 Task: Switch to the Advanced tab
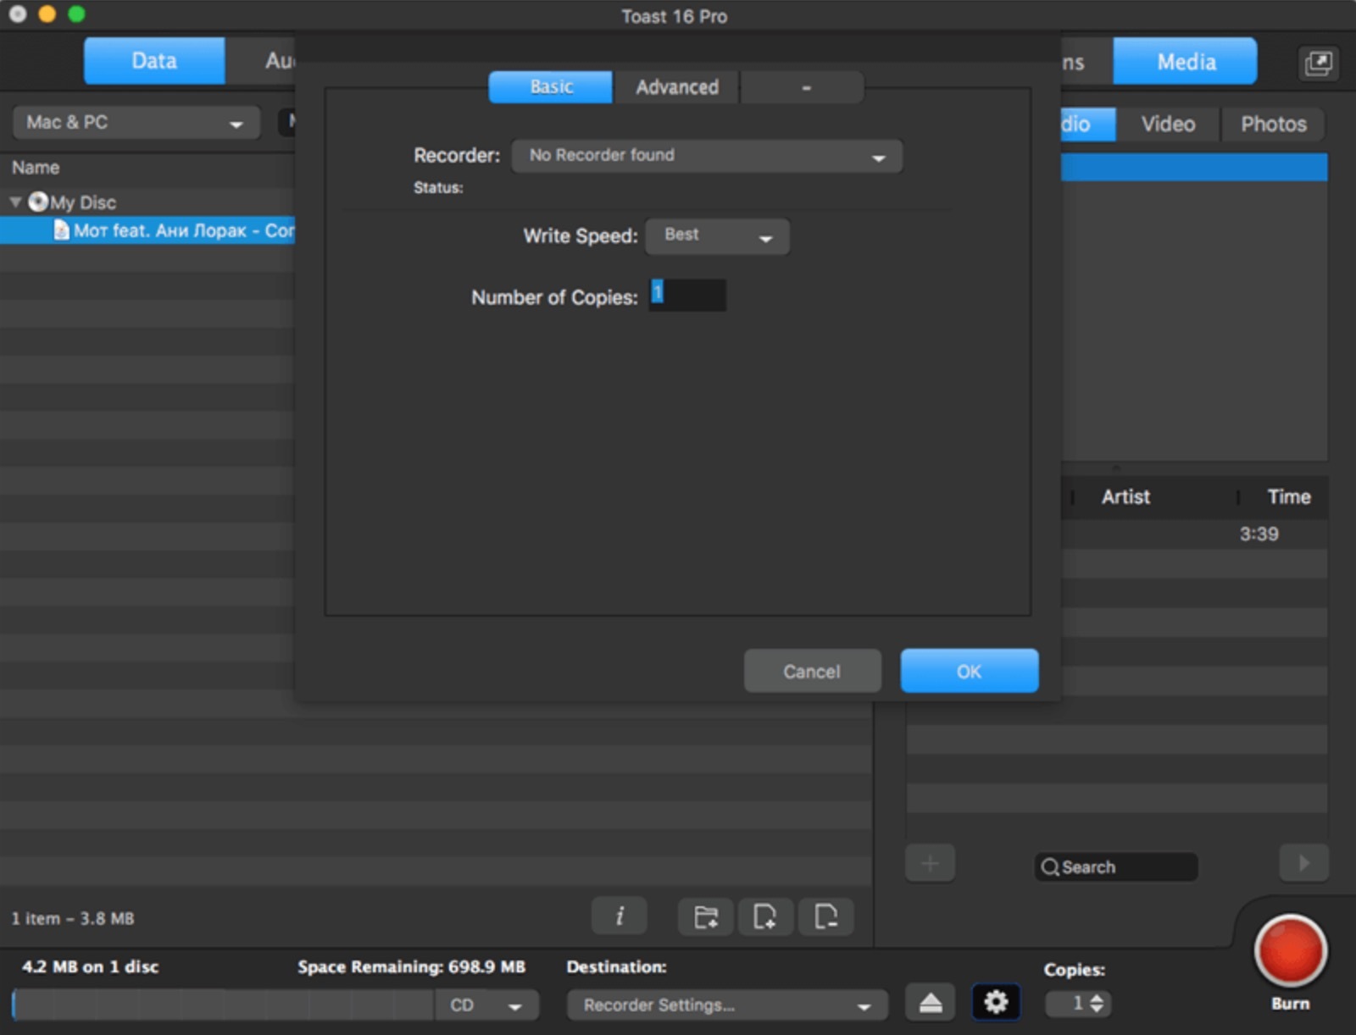(676, 87)
